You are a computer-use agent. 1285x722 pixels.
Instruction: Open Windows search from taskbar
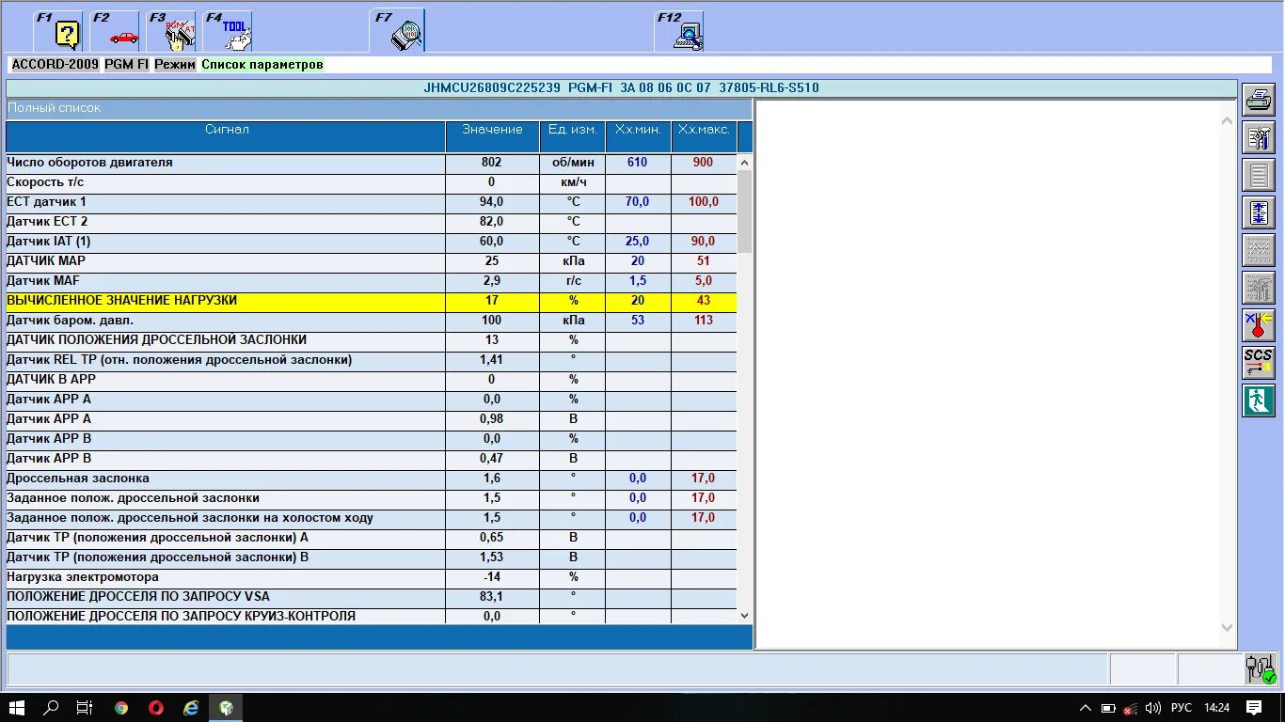[52, 708]
